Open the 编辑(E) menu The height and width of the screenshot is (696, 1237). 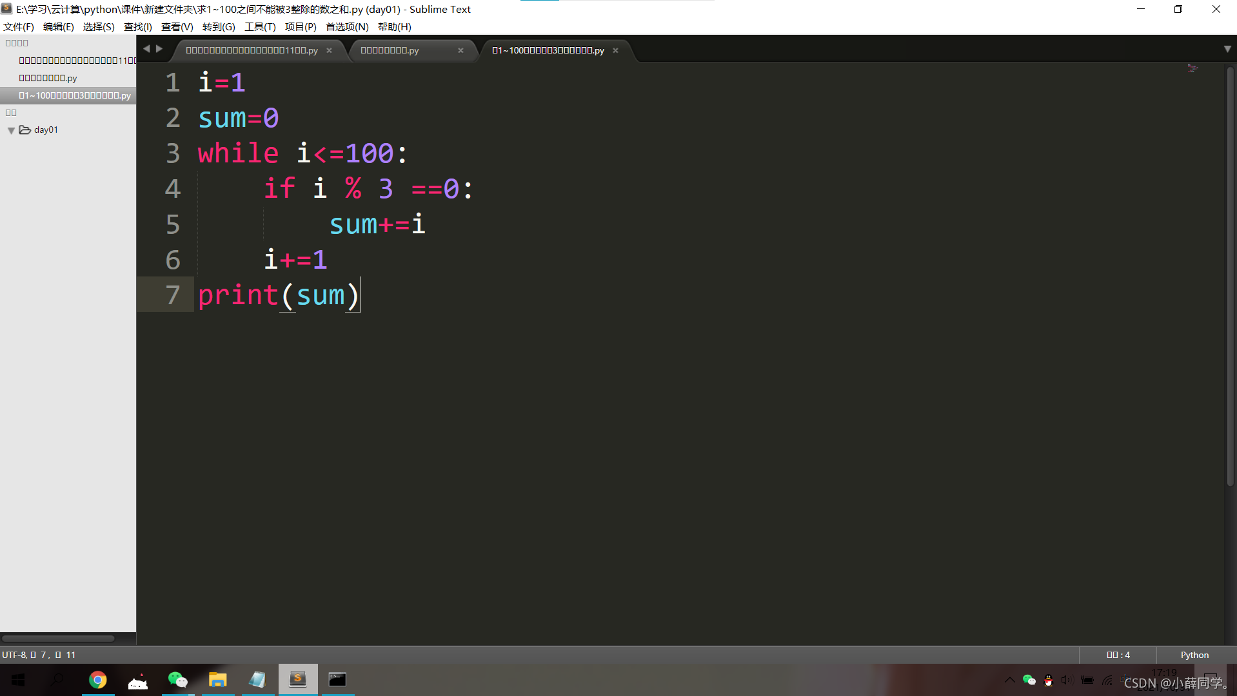point(58,26)
